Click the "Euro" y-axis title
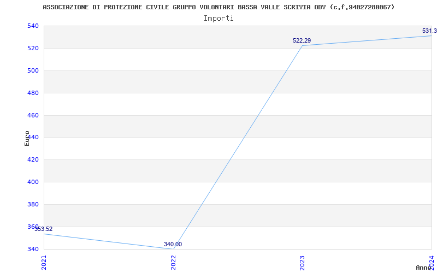Screen dimensions: 437x273 point(27,138)
